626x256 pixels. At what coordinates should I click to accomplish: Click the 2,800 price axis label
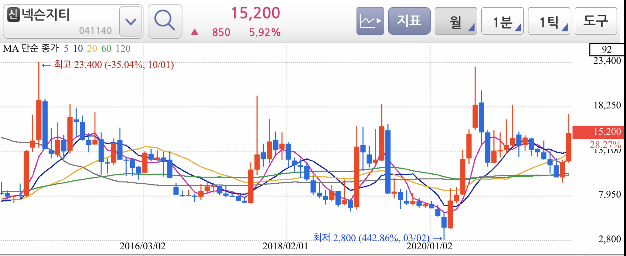coord(610,239)
